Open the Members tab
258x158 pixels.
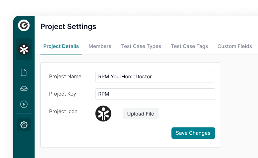pyautogui.click(x=100, y=46)
